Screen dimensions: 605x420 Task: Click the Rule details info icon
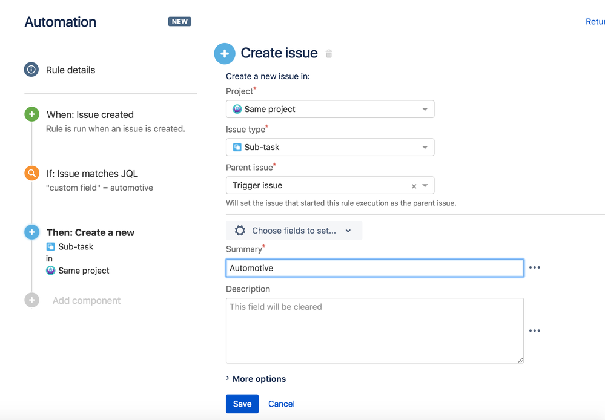tap(31, 70)
